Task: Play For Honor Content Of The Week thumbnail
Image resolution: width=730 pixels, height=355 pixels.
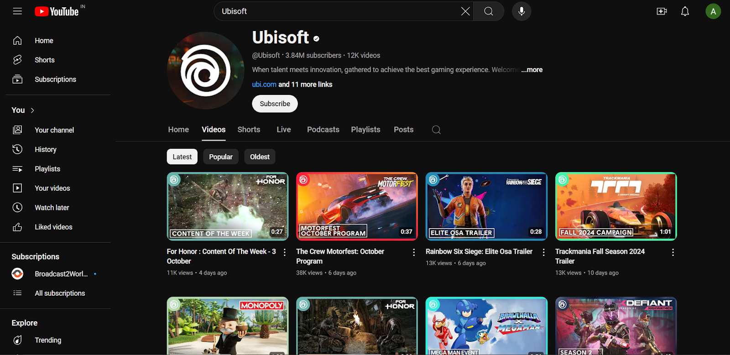Action: click(228, 206)
